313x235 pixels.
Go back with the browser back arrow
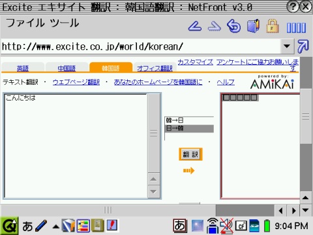pyautogui.click(x=195, y=26)
